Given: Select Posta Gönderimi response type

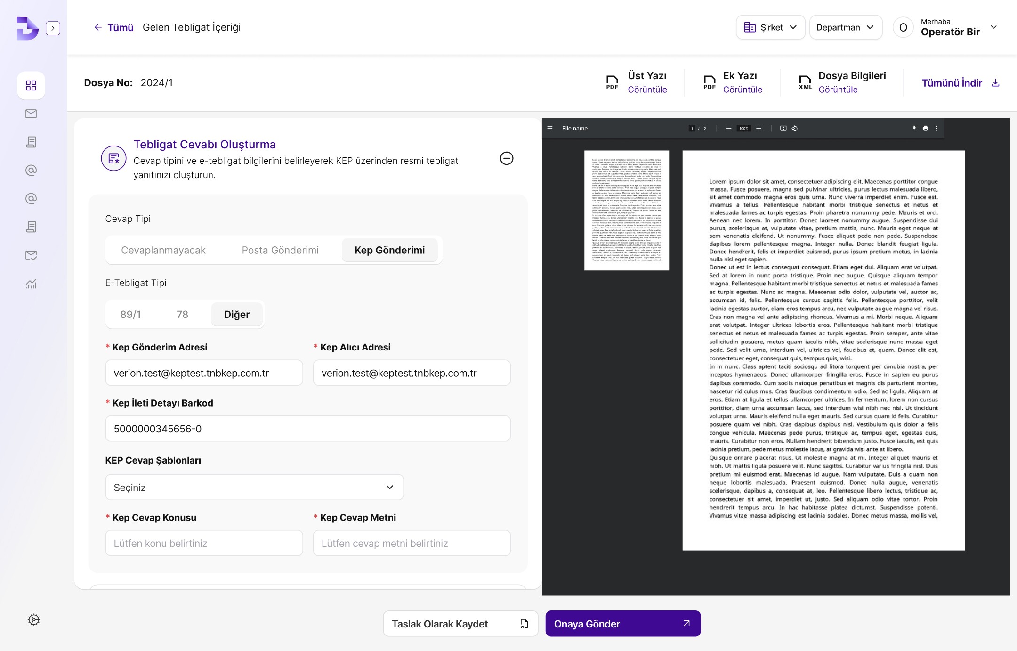Looking at the screenshot, I should point(280,250).
